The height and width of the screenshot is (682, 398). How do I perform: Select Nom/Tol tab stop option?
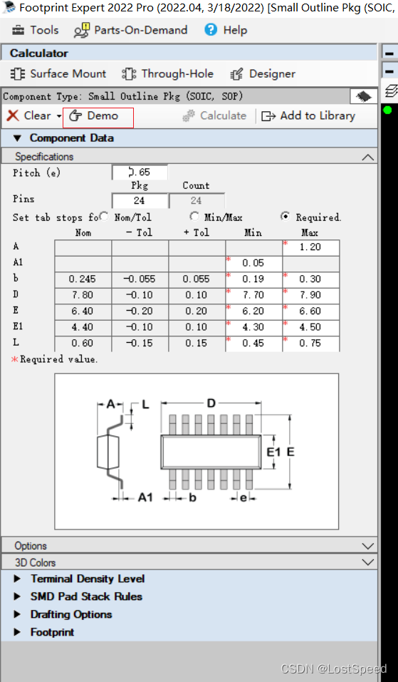[x=104, y=217]
